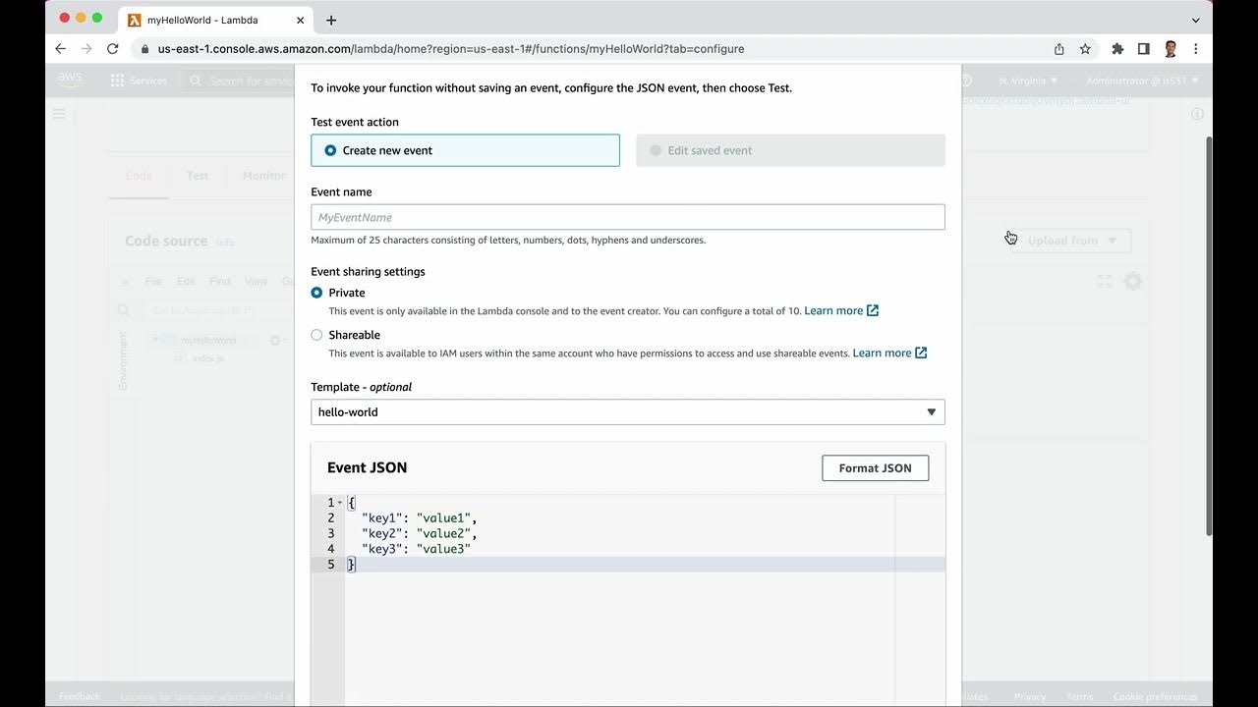The image size is (1258, 707).
Task: Click the page's vertical scrollbar
Action: click(x=1210, y=334)
